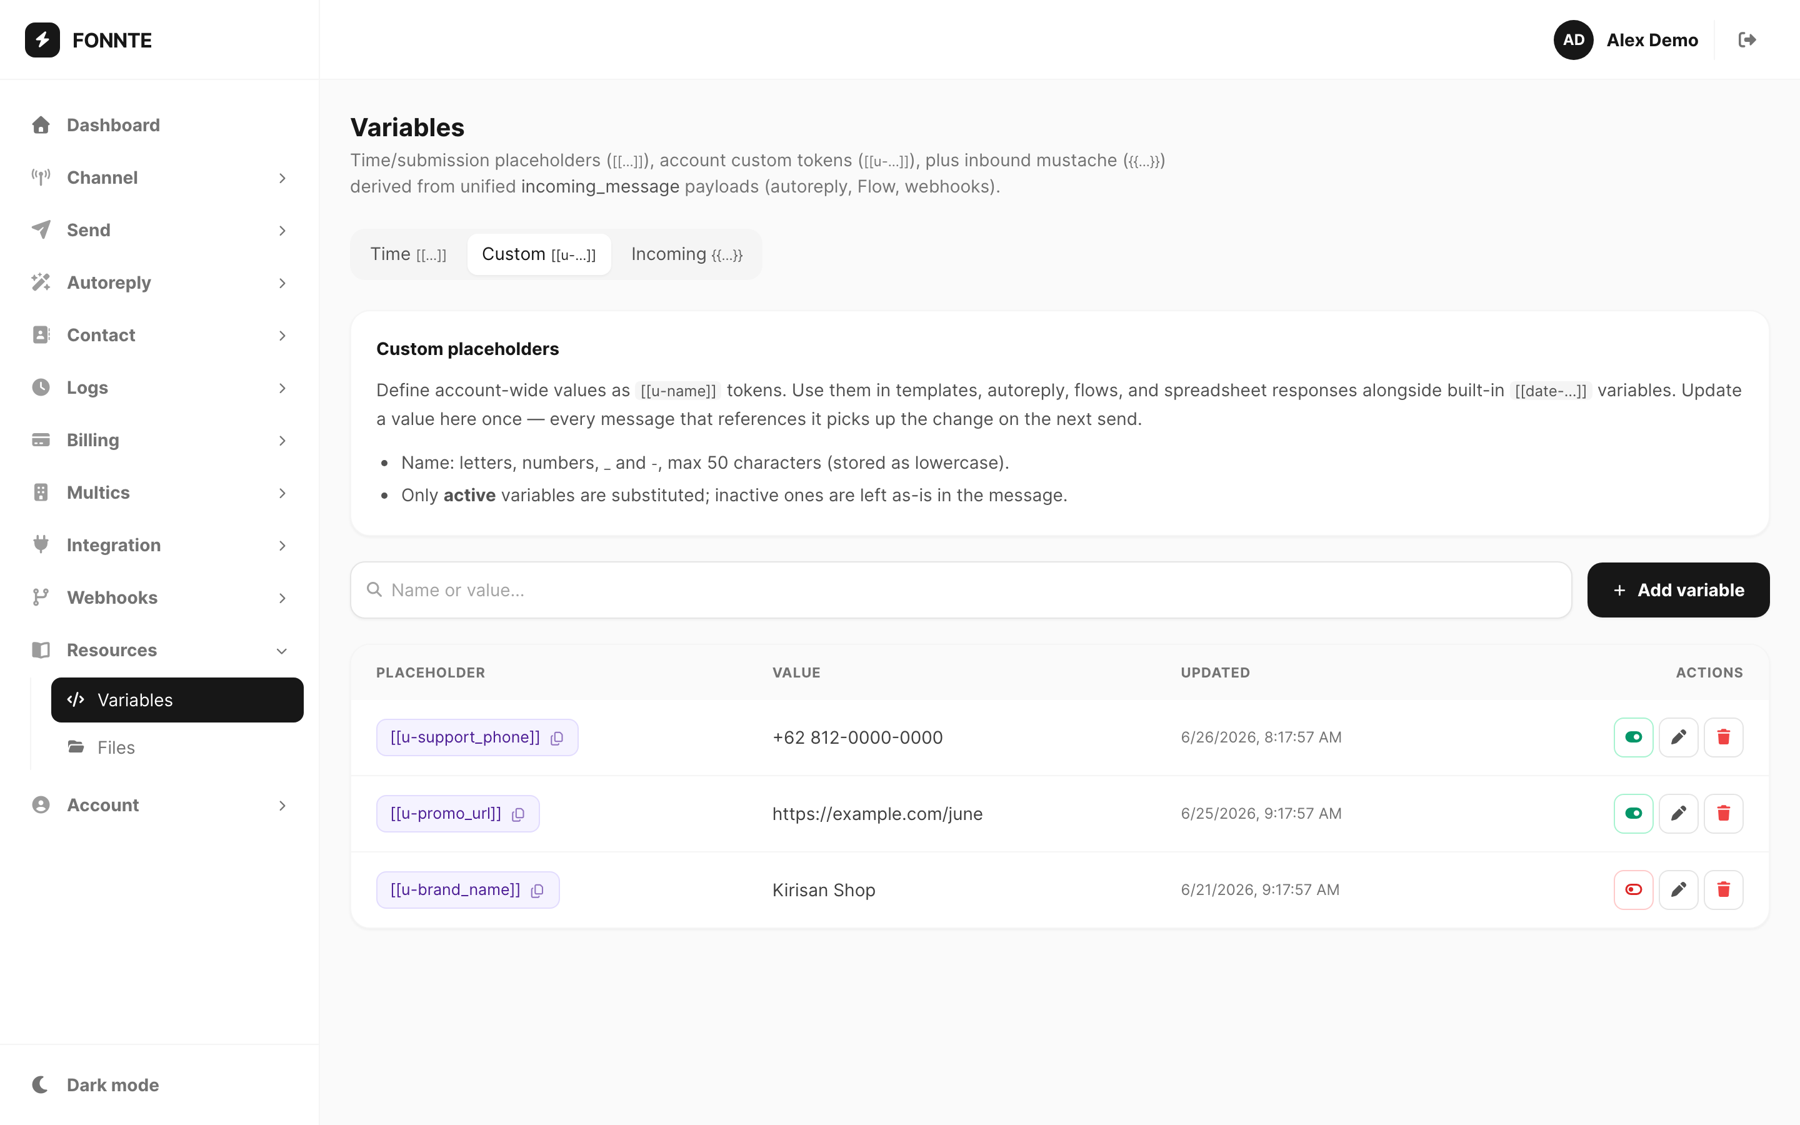Edit the brand_name variable

[x=1679, y=890]
